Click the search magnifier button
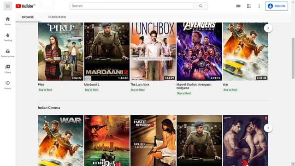Viewport: 295px width, 166px height. pyautogui.click(x=201, y=6)
